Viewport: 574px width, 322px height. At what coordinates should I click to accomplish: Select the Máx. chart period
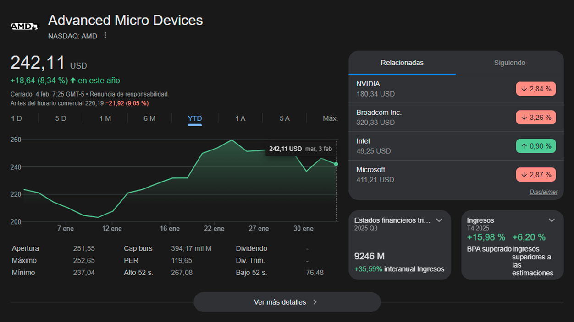pos(329,118)
